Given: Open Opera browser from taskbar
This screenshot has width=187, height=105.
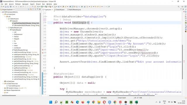Looking at the screenshot, I should [104, 102].
